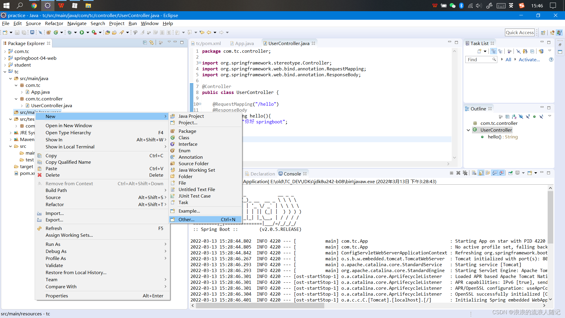Toggle Link with Editor in Package Explorer
The width and height of the screenshot is (565, 318).
[152, 43]
